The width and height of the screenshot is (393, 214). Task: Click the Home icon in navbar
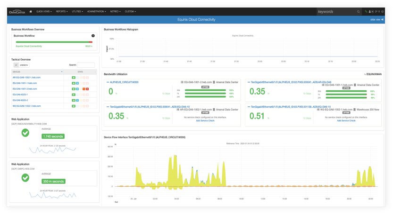point(31,11)
